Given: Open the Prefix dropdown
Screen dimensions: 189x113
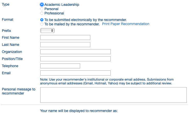Looking at the screenshot, I should 47,31.
